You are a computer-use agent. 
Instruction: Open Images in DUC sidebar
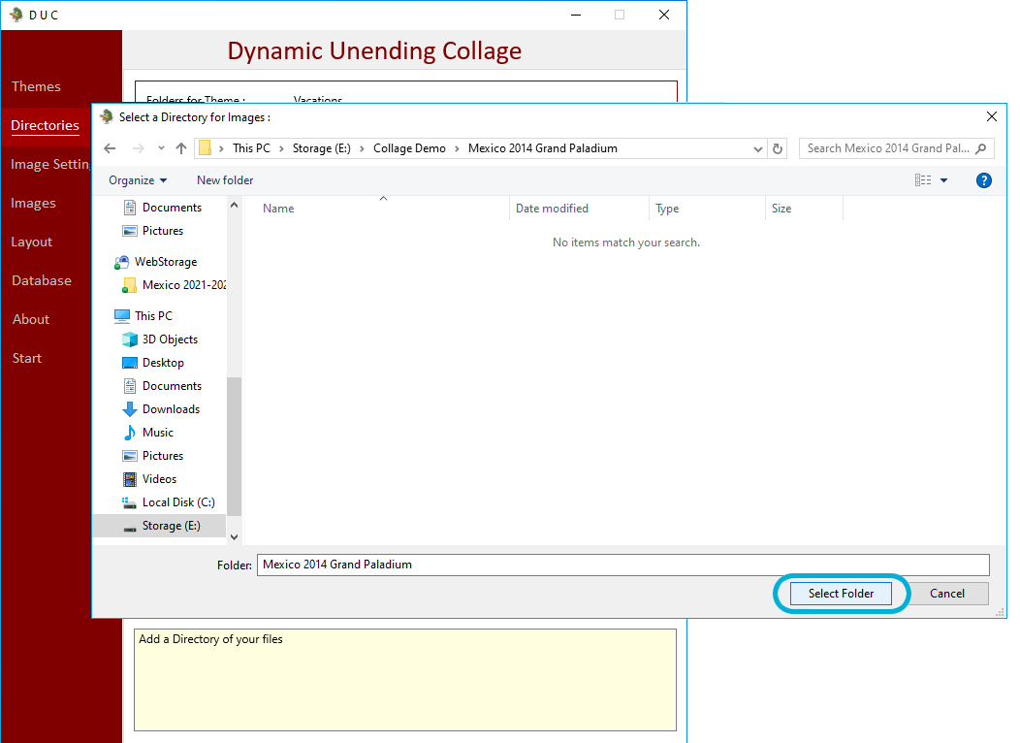coord(33,203)
